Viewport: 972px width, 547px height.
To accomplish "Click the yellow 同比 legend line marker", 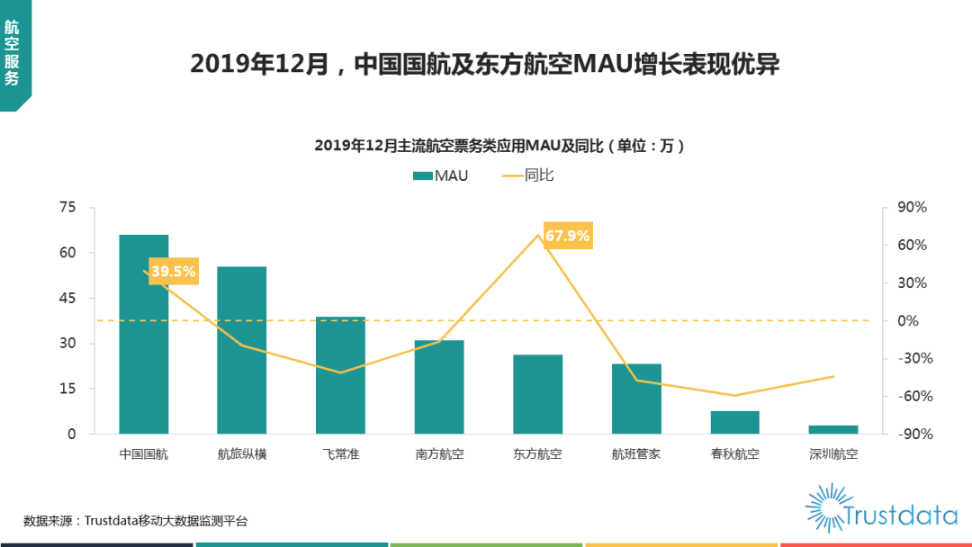I will [511, 175].
